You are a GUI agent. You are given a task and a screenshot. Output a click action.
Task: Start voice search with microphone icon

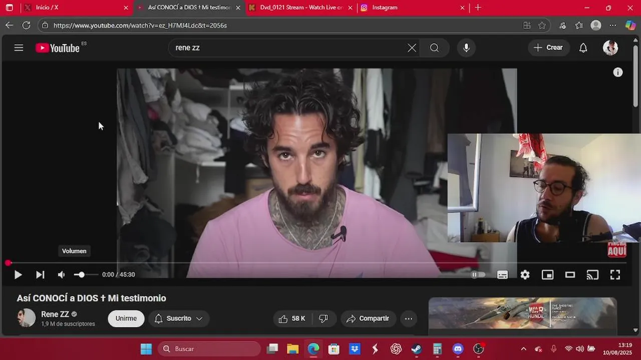coord(466,48)
